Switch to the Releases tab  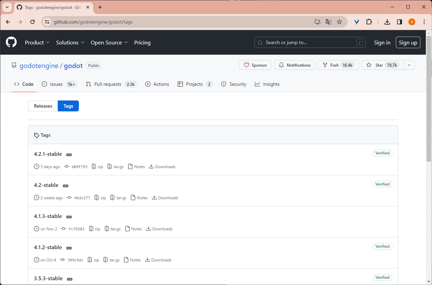pos(43,106)
